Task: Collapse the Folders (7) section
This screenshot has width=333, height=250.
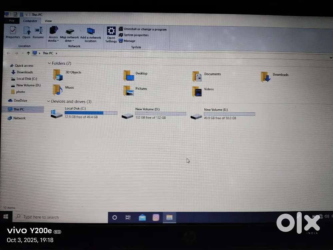Action: click(49, 63)
